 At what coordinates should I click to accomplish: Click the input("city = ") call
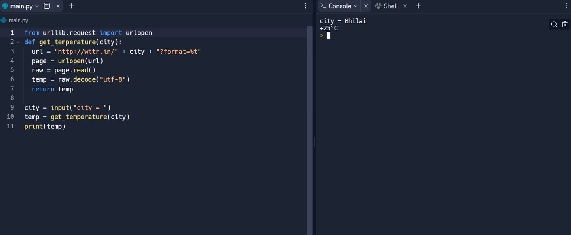81,108
